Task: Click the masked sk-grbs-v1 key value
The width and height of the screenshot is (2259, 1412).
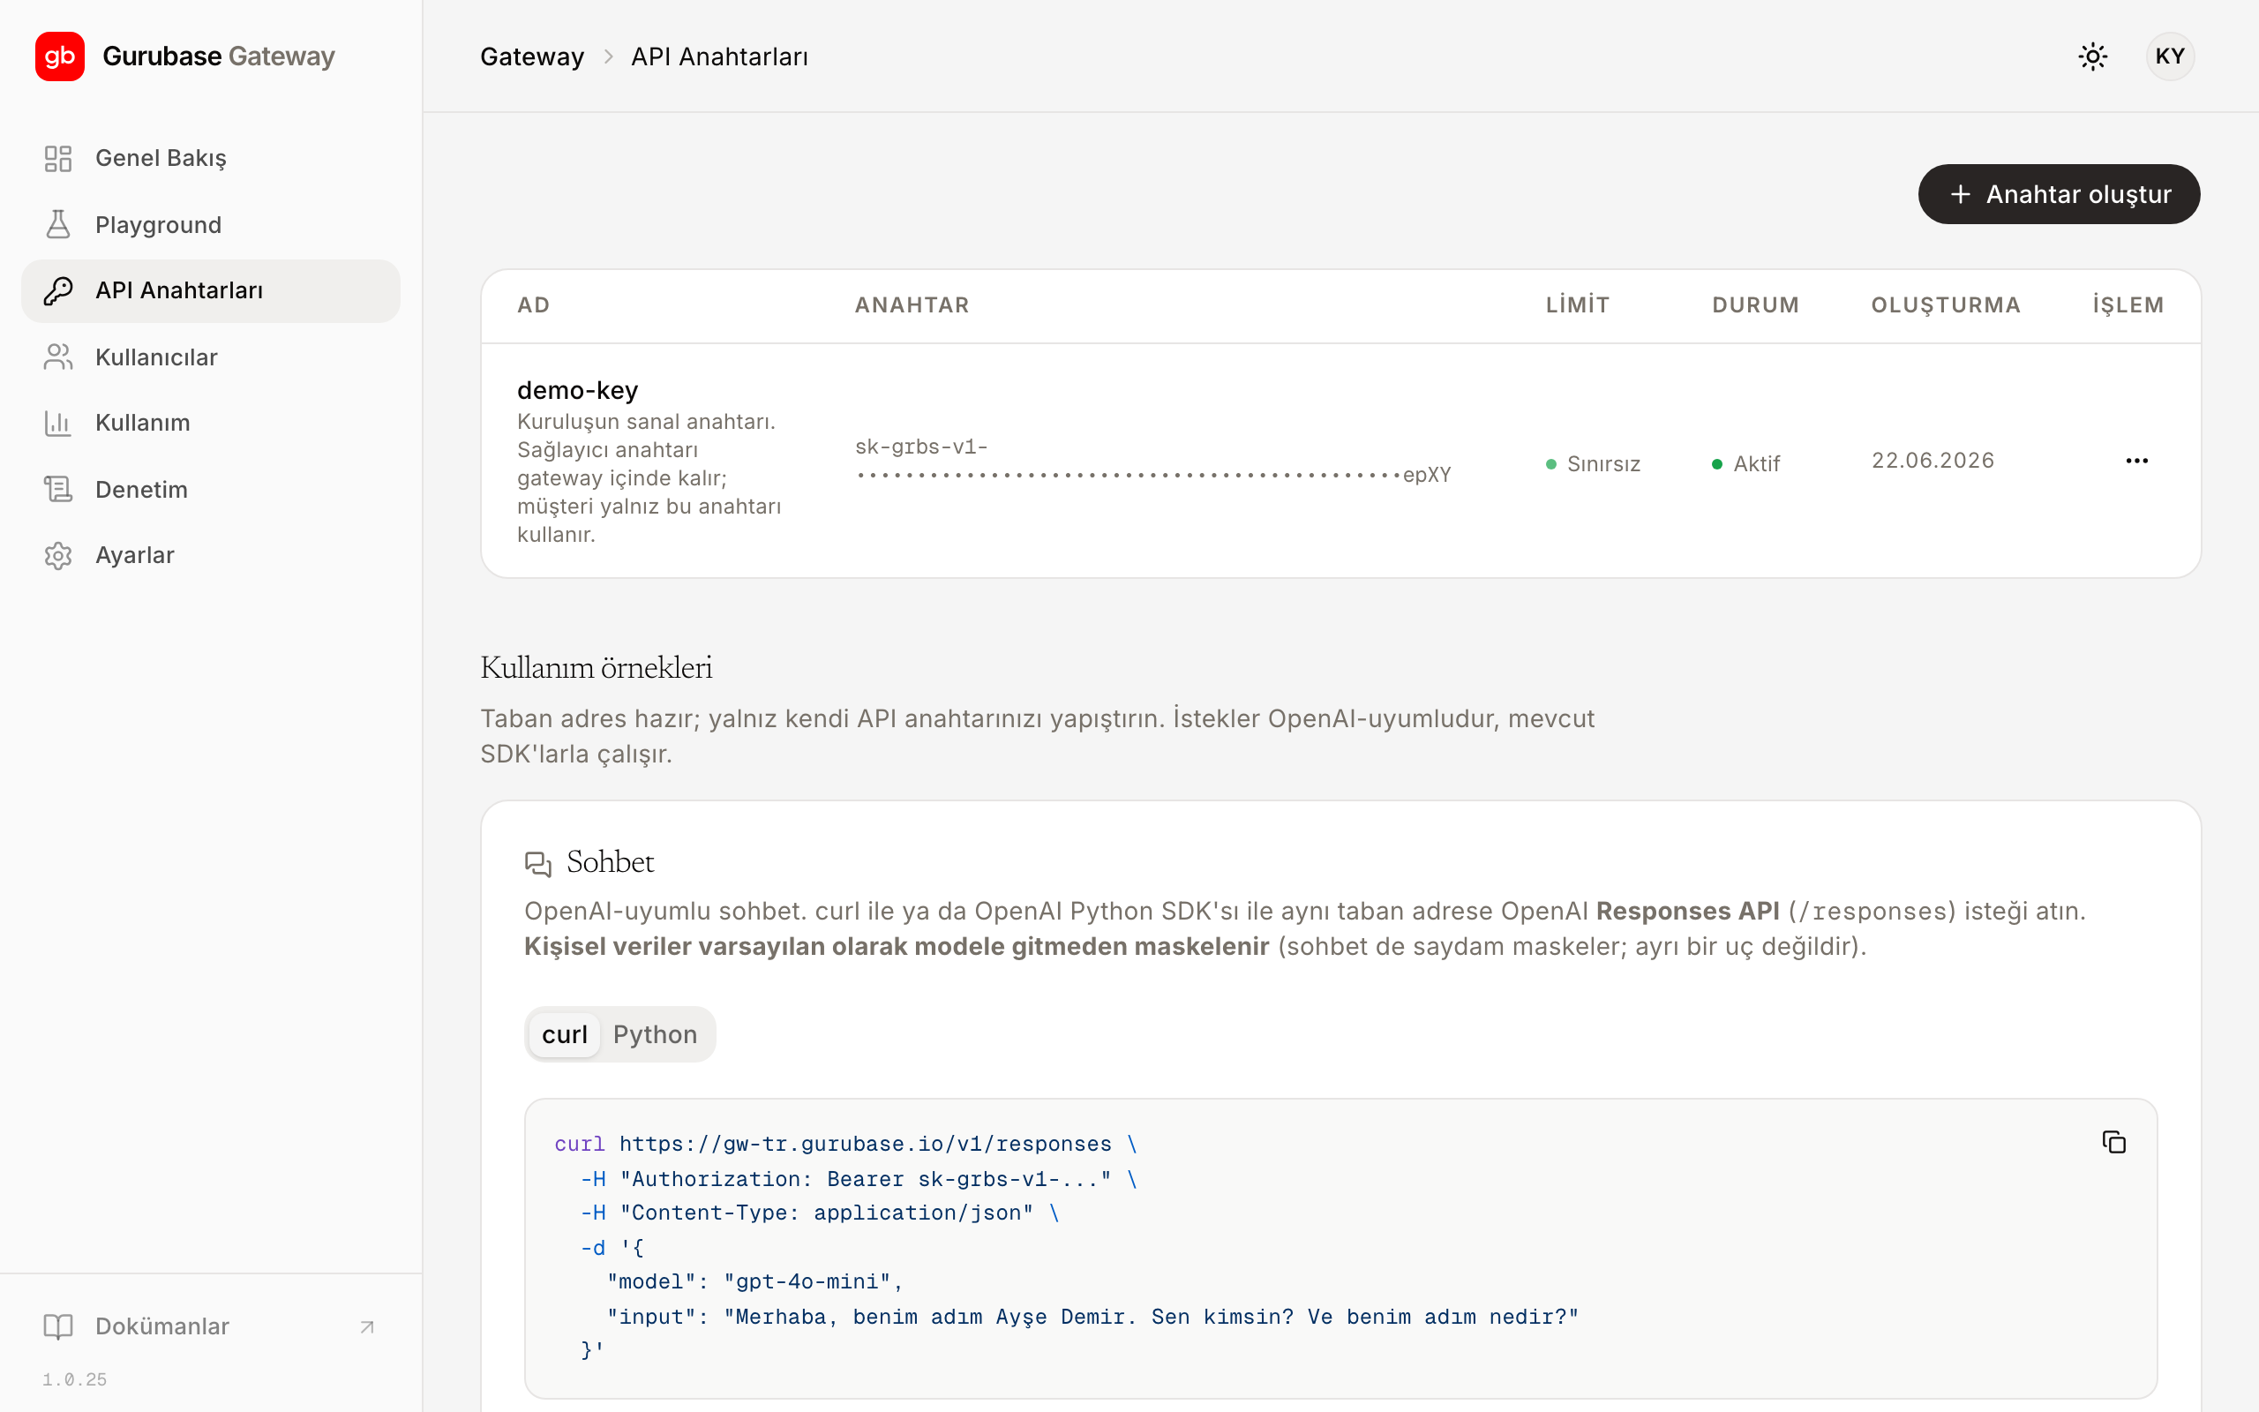Action: pyautogui.click(x=1152, y=461)
